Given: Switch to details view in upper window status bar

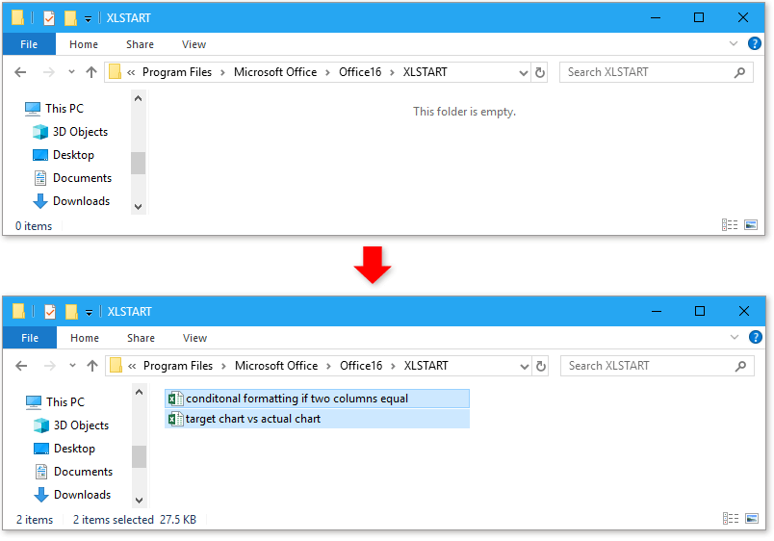Looking at the screenshot, I should [x=729, y=225].
